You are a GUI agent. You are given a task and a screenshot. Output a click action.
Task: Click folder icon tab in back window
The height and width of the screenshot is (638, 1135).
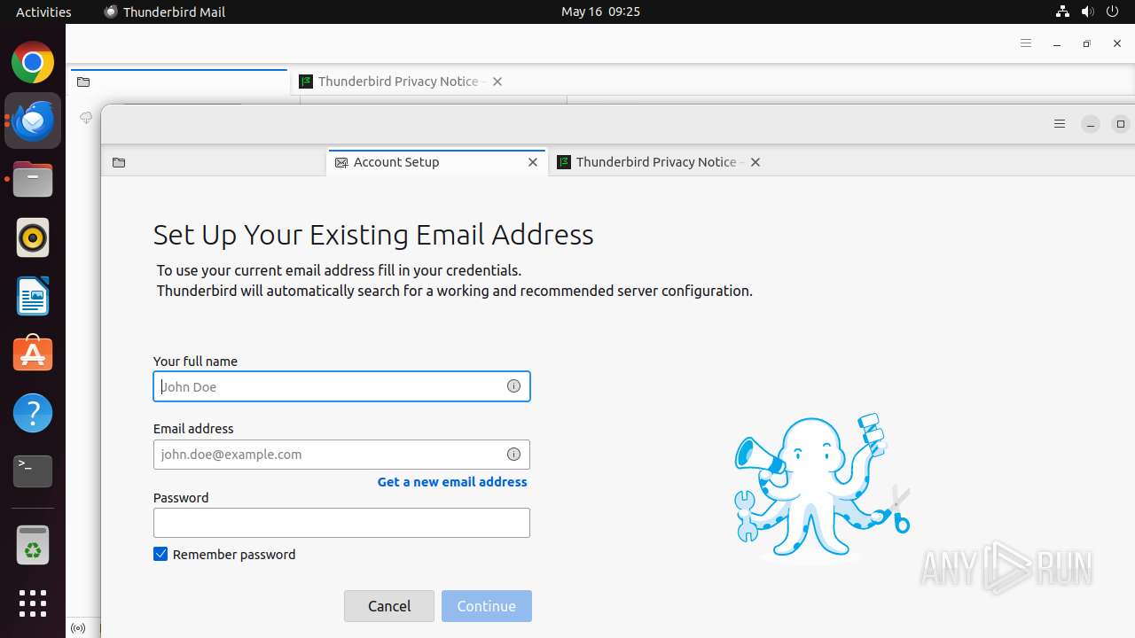pos(83,82)
